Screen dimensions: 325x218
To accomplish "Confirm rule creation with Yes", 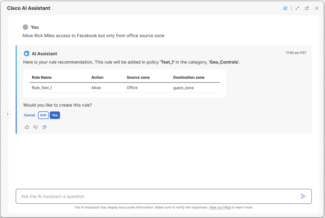I will pyautogui.click(x=55, y=115).
